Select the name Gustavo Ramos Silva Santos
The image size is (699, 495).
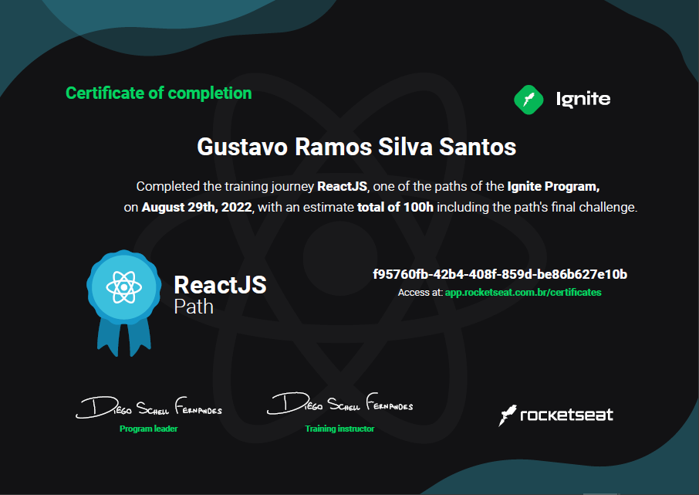pyautogui.click(x=356, y=147)
